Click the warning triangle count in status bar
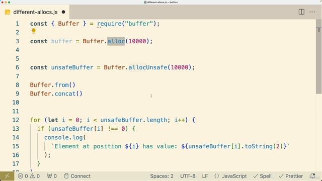 (x=35, y=176)
